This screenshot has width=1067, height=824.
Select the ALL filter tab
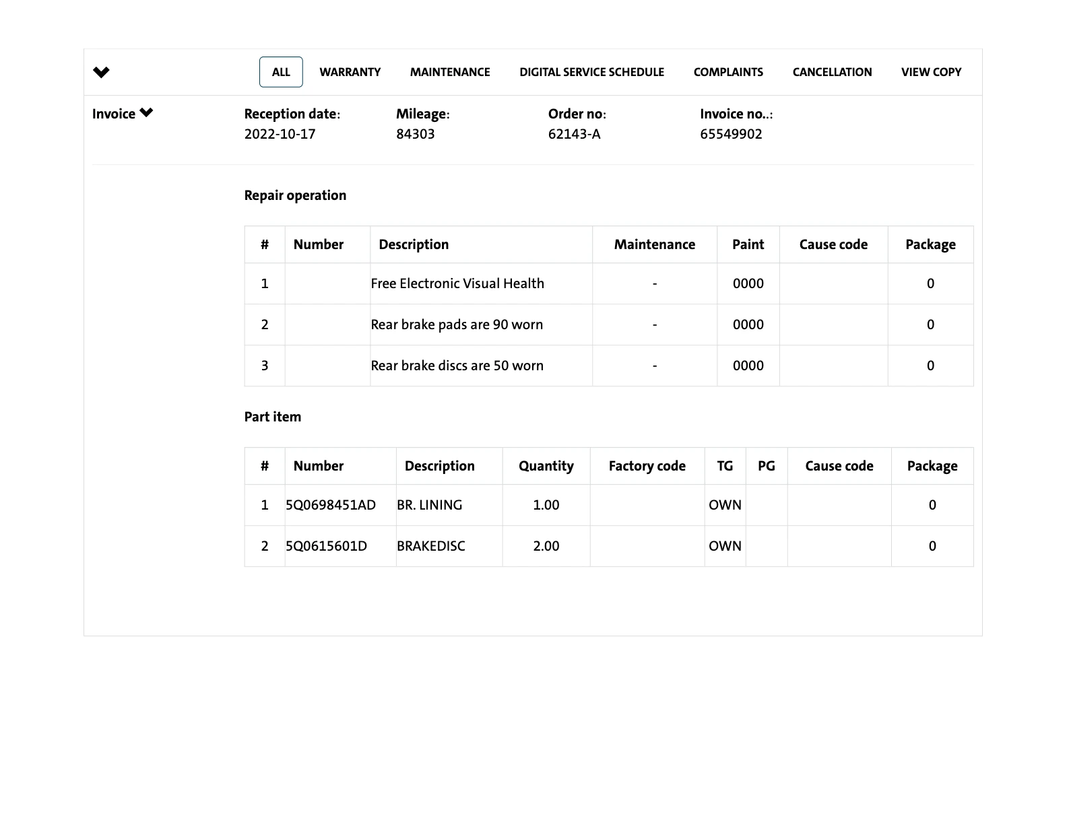[x=281, y=72]
